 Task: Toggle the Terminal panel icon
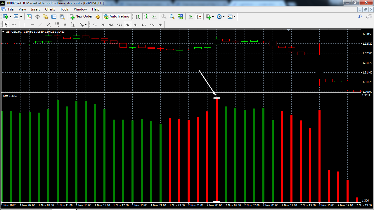[x=54, y=17]
